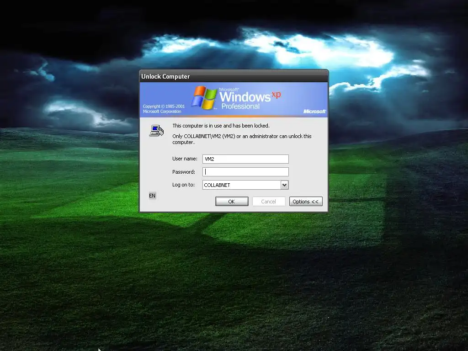The width and height of the screenshot is (468, 351).
Task: Click 'This computer is in use' message
Action: click(x=221, y=126)
